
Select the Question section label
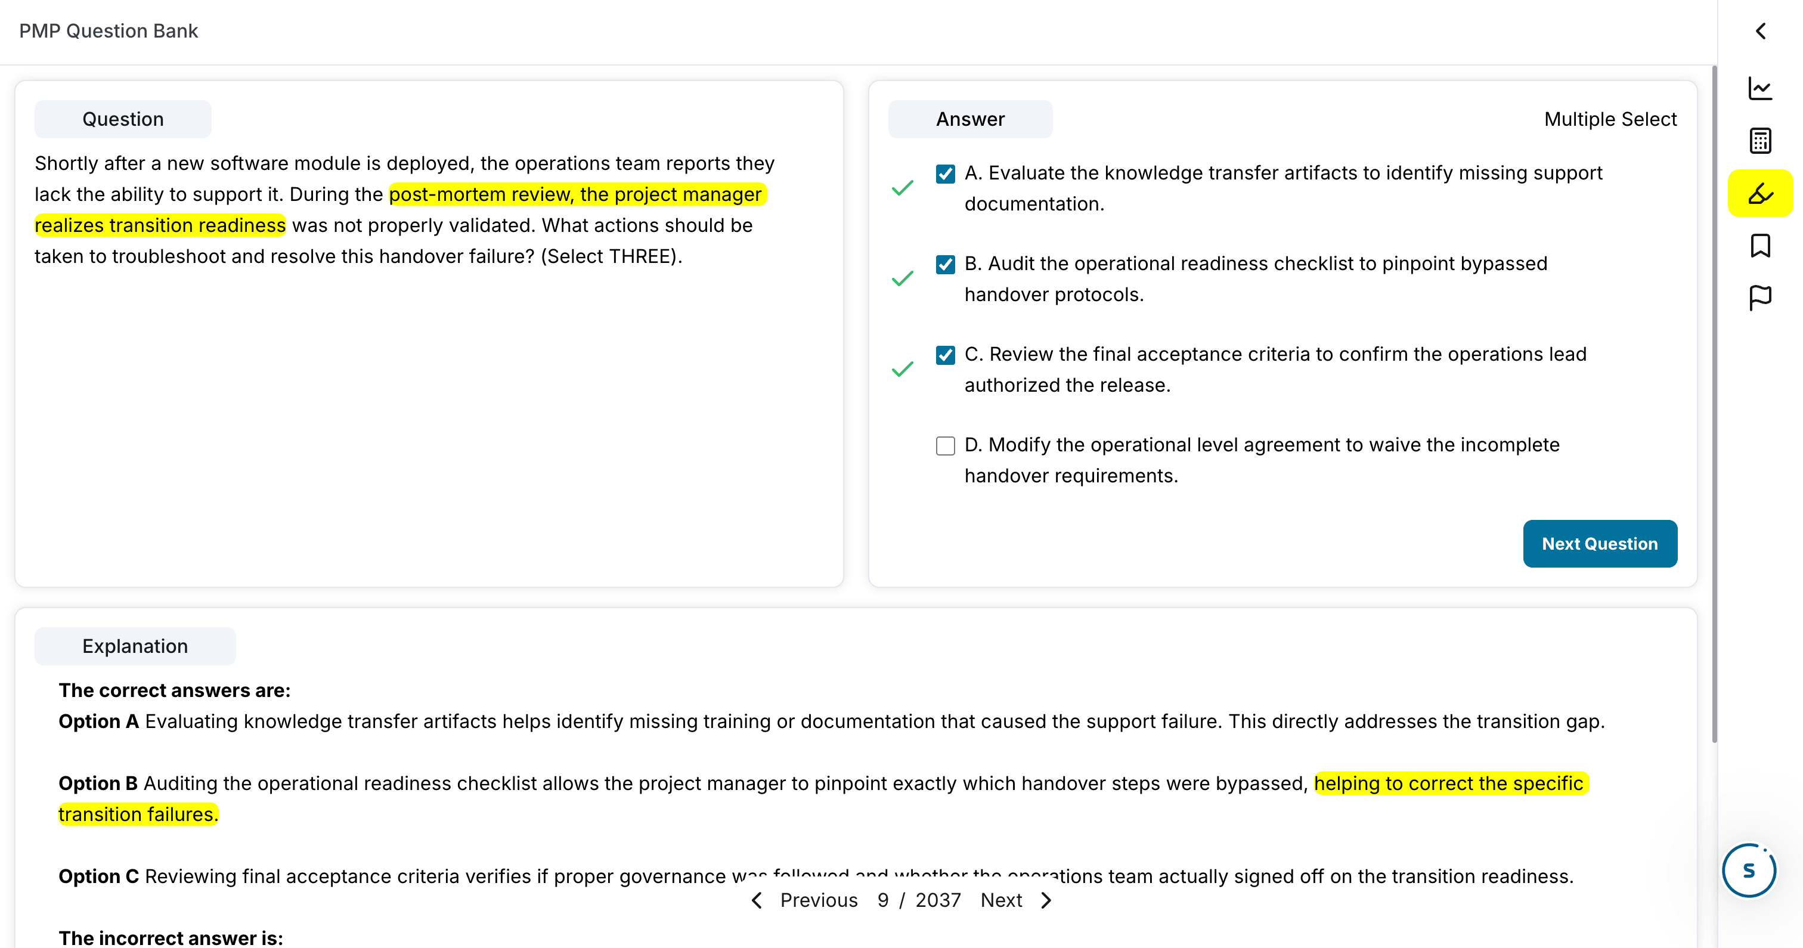(122, 118)
